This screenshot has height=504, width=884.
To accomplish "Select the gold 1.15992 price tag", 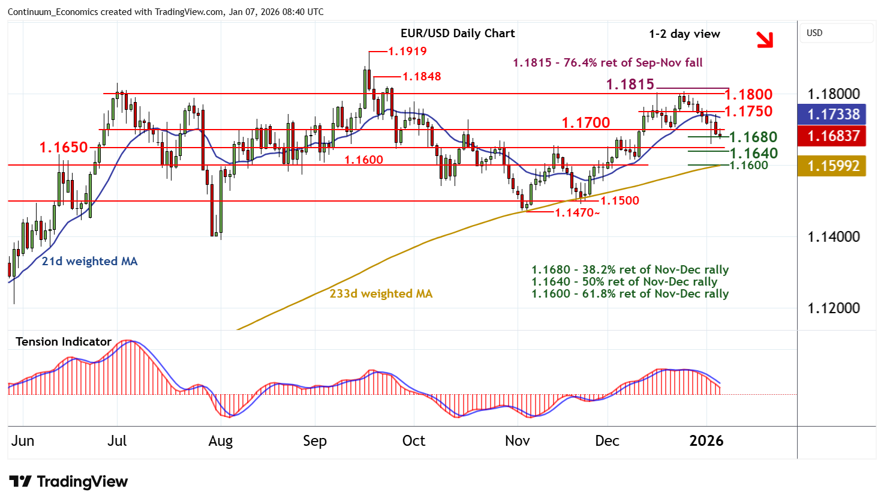I will pos(833,166).
